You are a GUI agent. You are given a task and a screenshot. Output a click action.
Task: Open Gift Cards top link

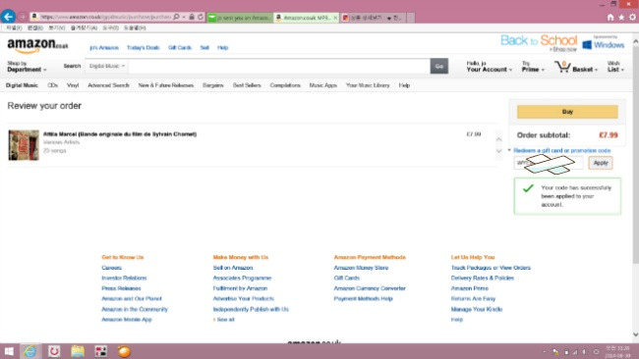point(180,47)
